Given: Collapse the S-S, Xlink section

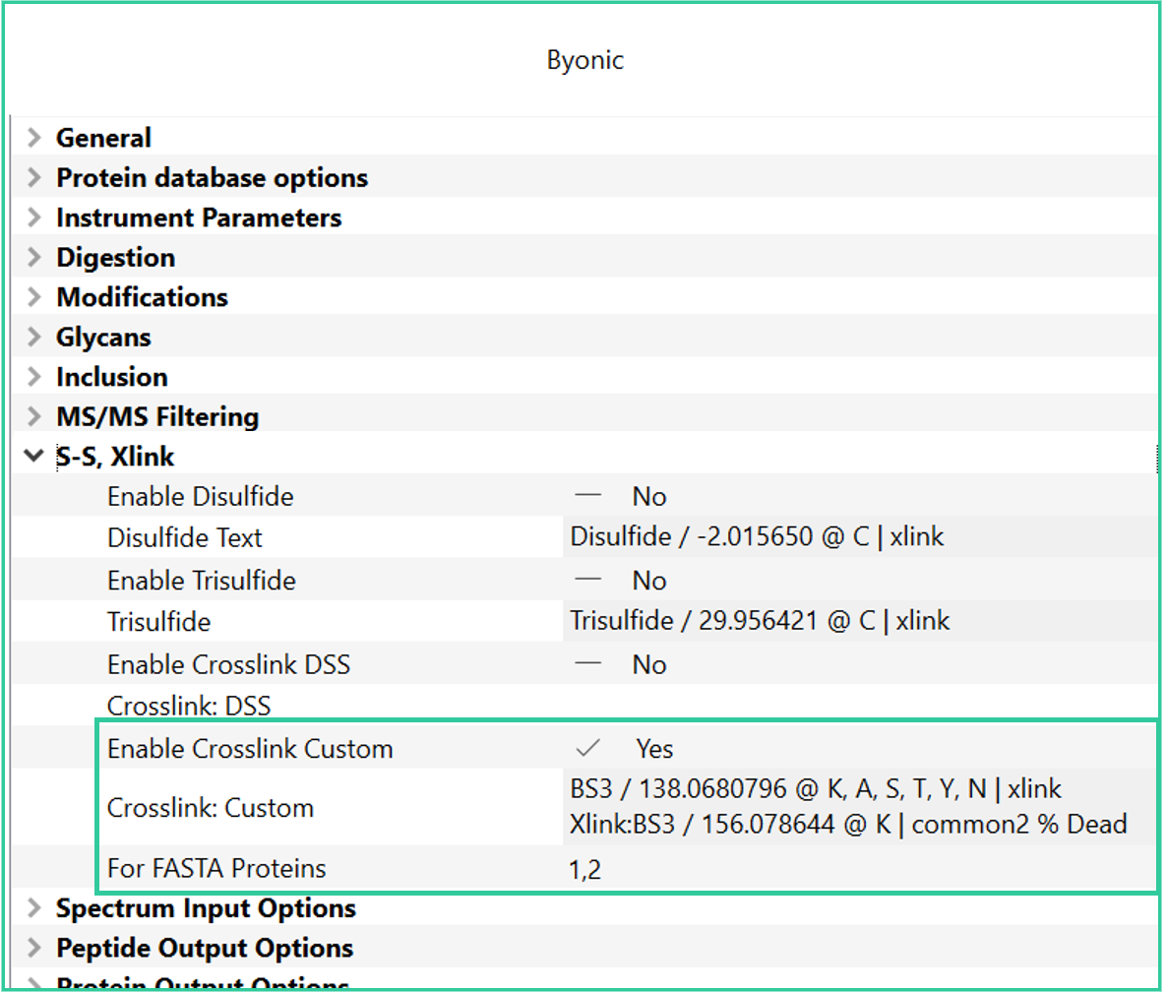Looking at the screenshot, I should click(33, 455).
